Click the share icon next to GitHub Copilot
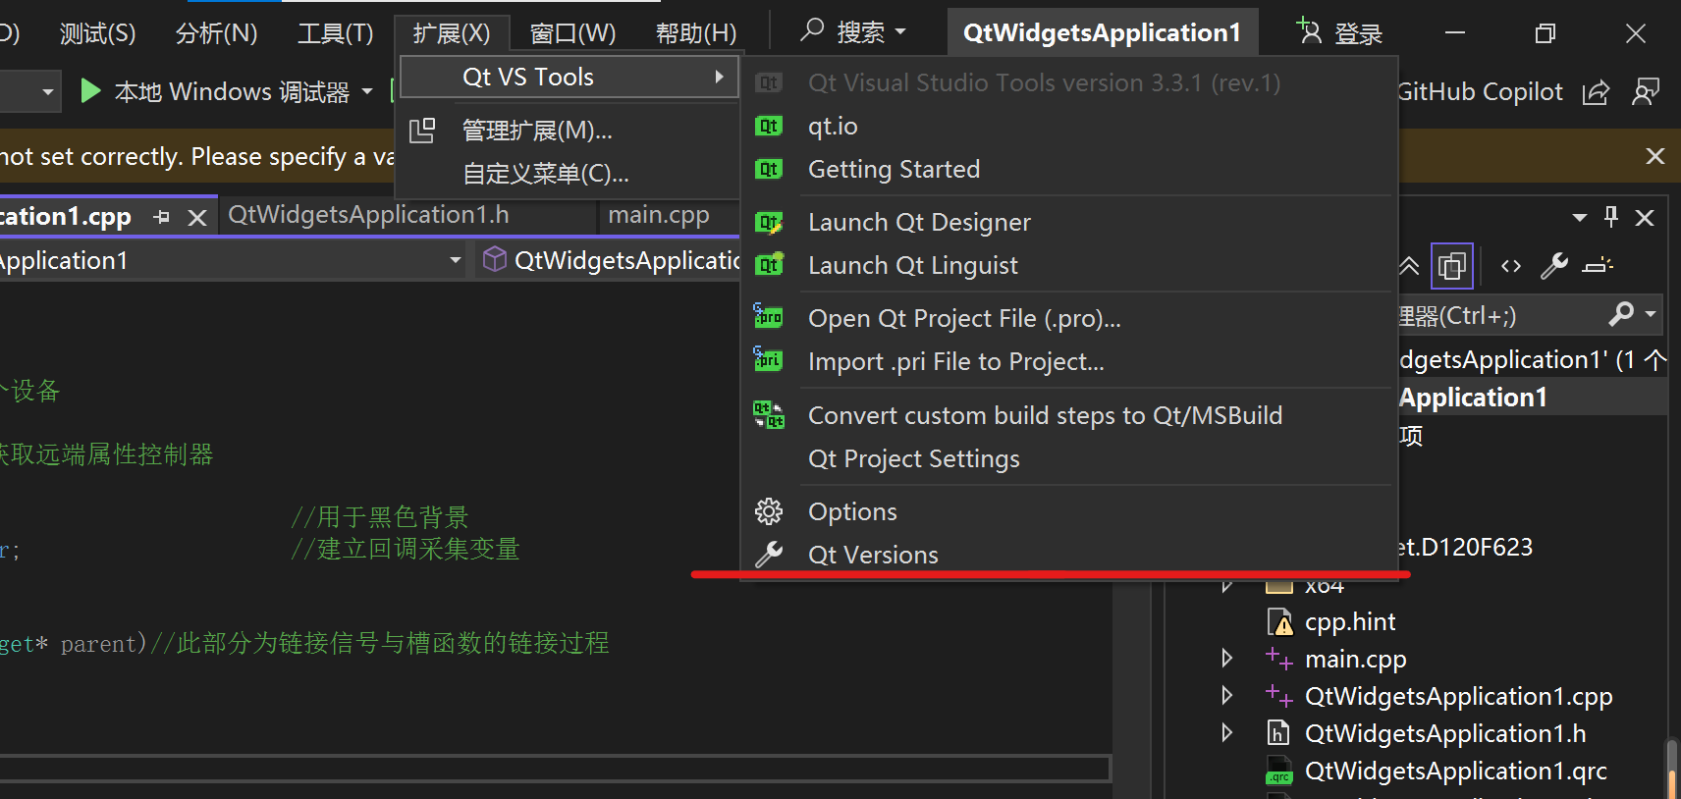Image resolution: width=1681 pixels, height=799 pixels. (1596, 93)
